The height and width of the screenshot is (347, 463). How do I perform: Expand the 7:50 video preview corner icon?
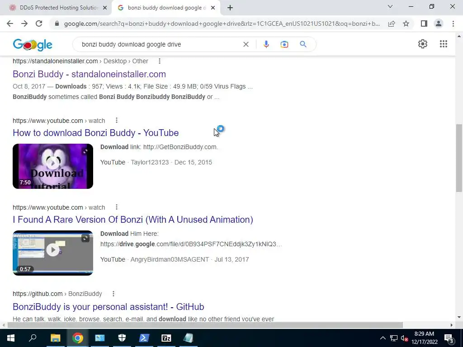[85, 151]
